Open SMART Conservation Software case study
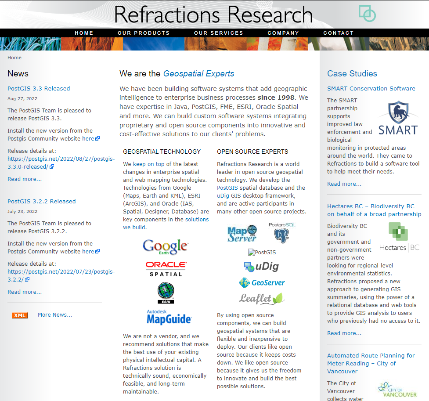Image resolution: width=429 pixels, height=401 pixels. tap(371, 88)
